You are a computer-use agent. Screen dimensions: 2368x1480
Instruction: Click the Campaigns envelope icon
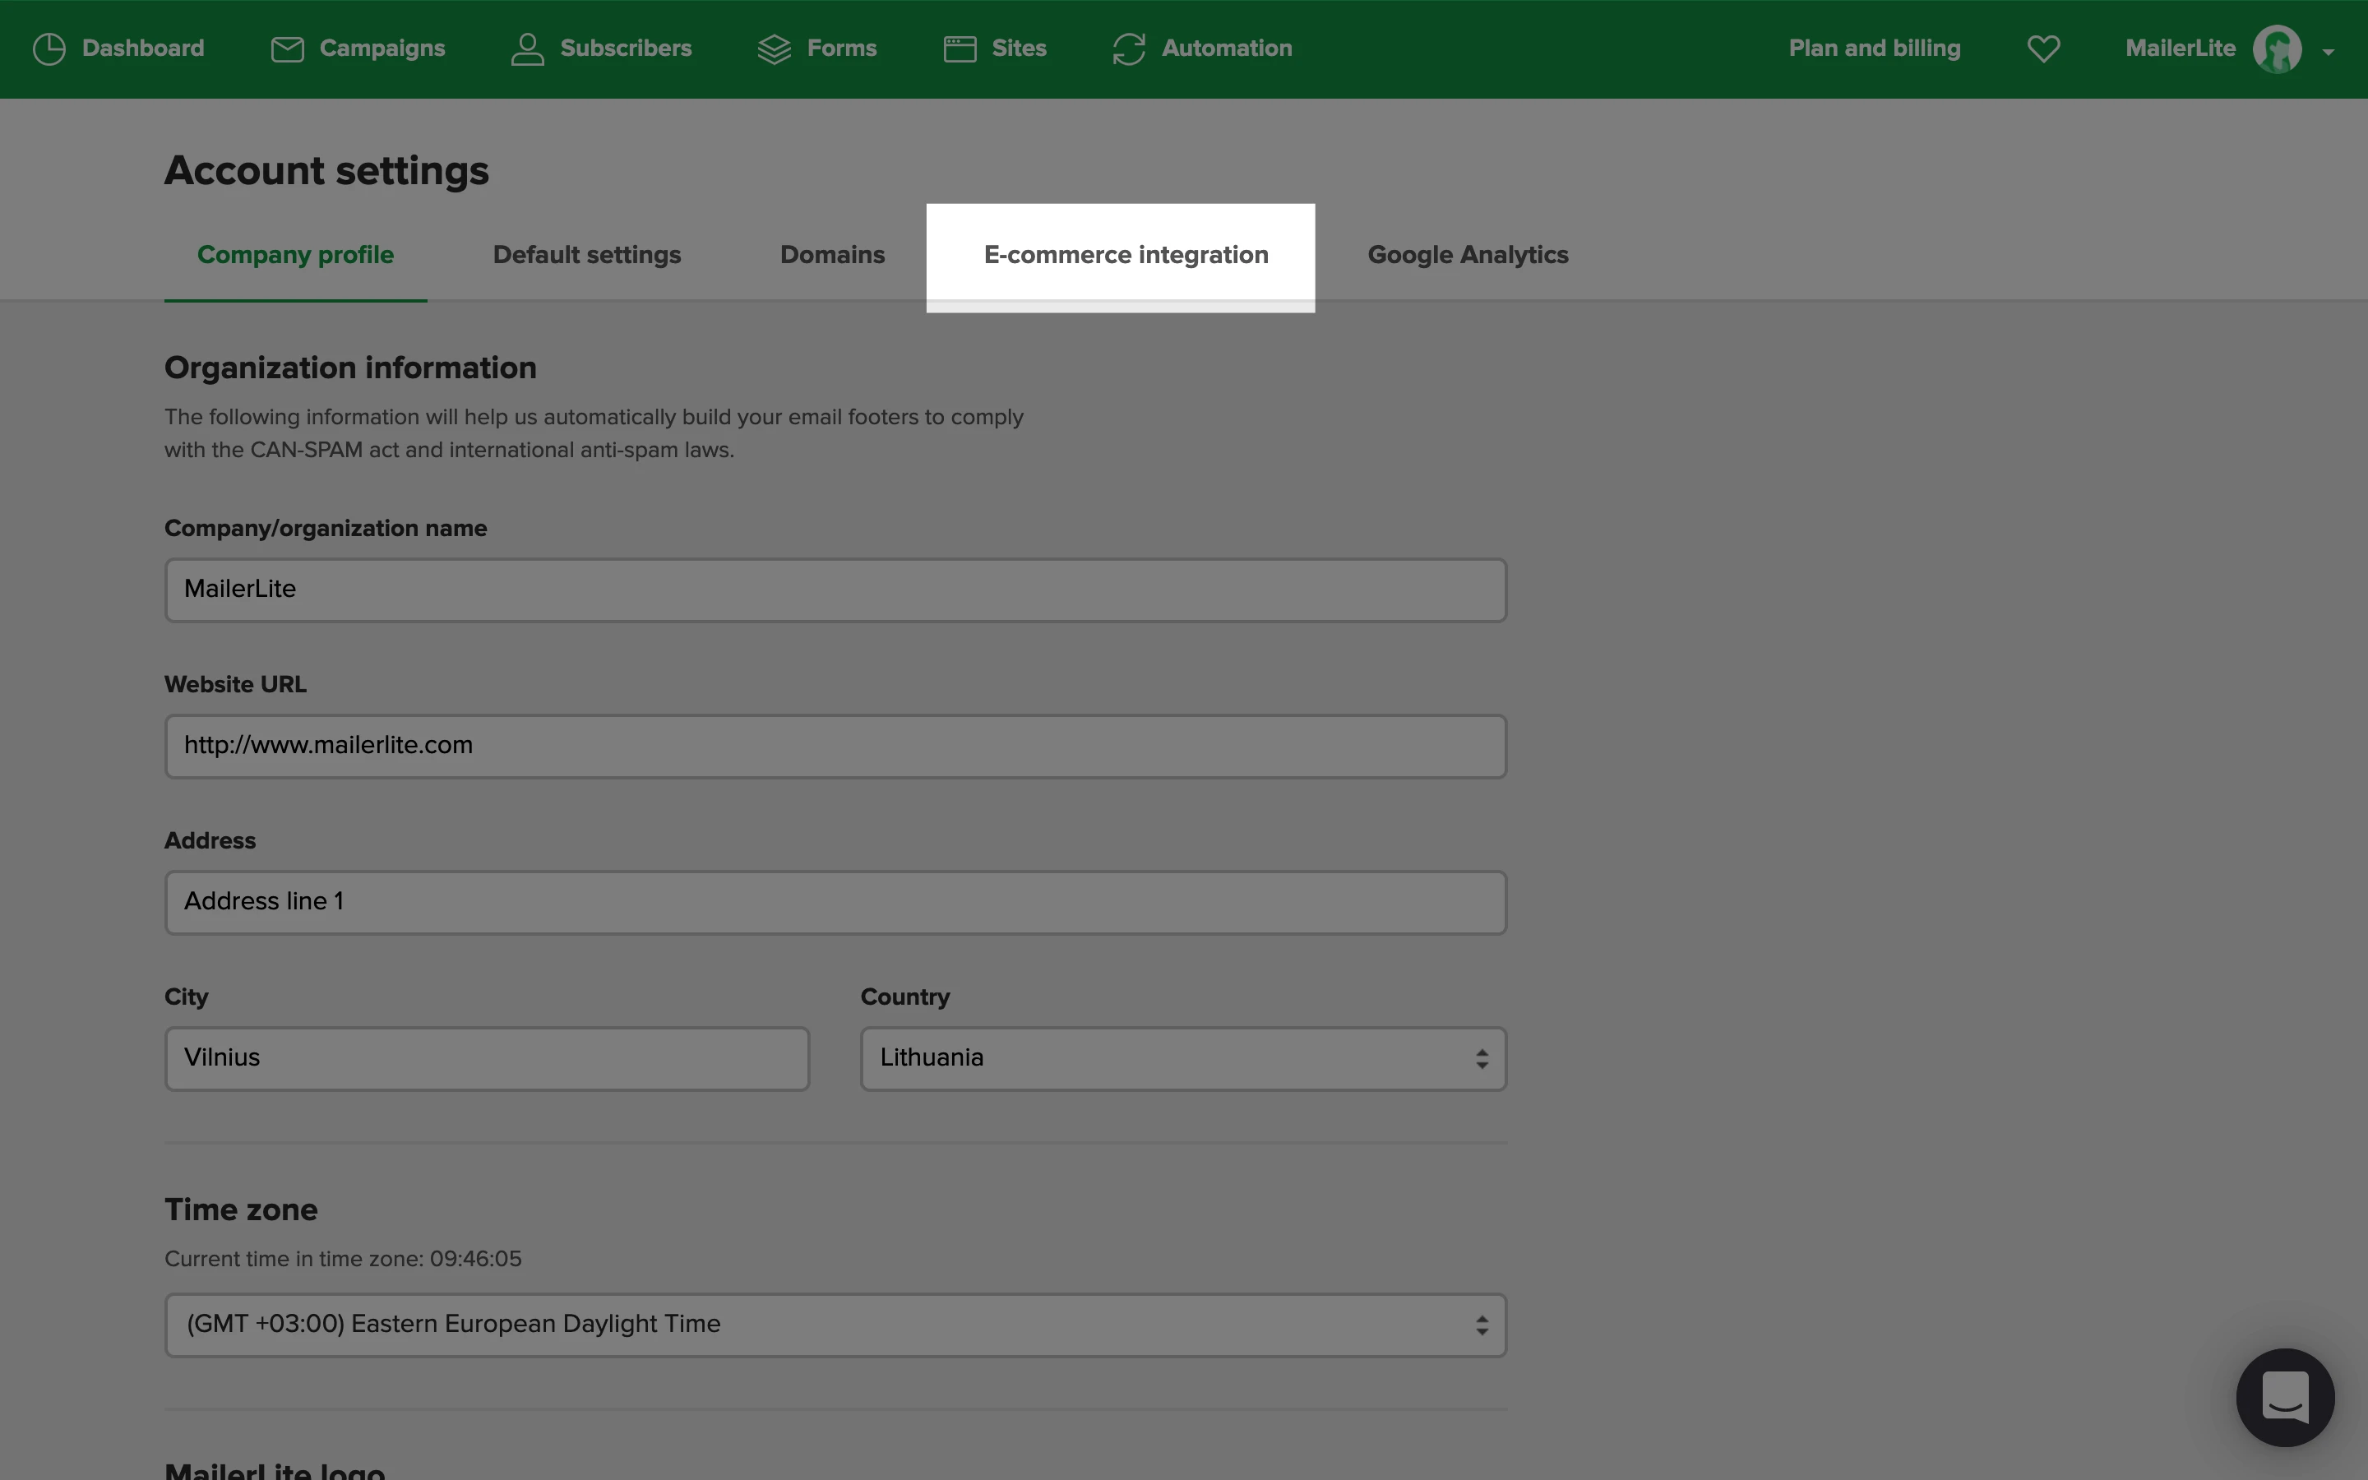pyautogui.click(x=287, y=49)
